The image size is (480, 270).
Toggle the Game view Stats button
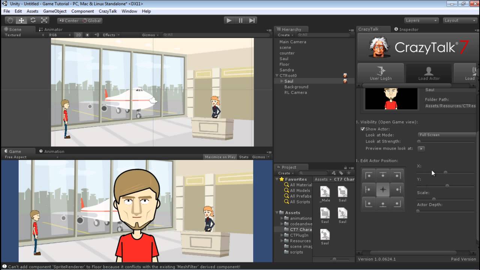[x=244, y=157]
